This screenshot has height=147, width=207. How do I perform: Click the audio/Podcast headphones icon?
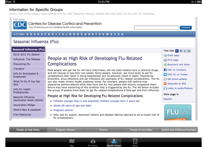pyautogui.click(x=165, y=88)
